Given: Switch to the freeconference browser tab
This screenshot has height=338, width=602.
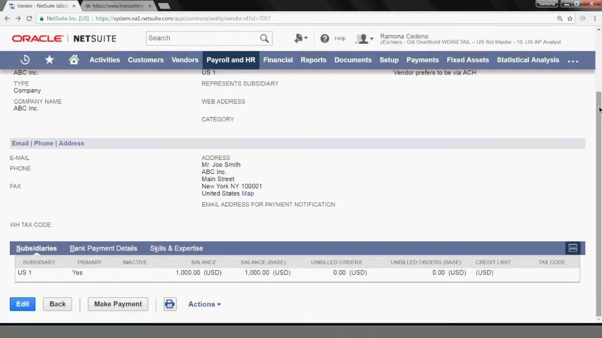Looking at the screenshot, I should coord(119,6).
